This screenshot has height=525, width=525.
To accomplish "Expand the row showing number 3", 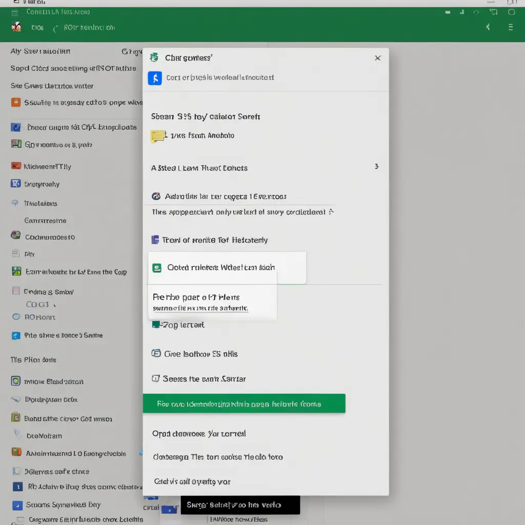I will 376,167.
